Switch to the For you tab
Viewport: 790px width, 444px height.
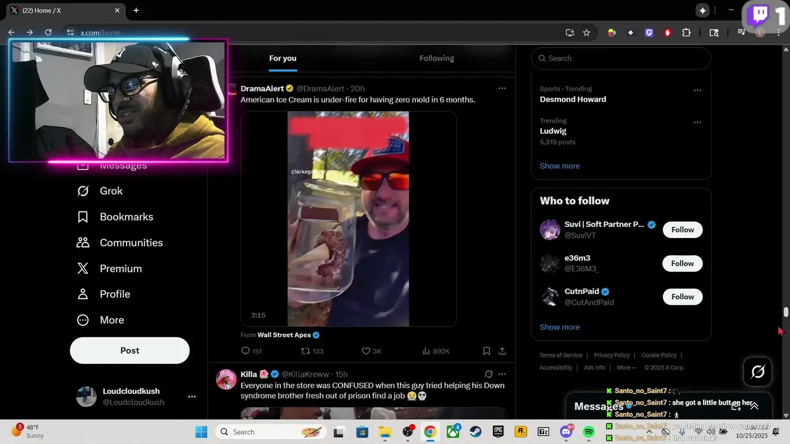pyautogui.click(x=283, y=59)
